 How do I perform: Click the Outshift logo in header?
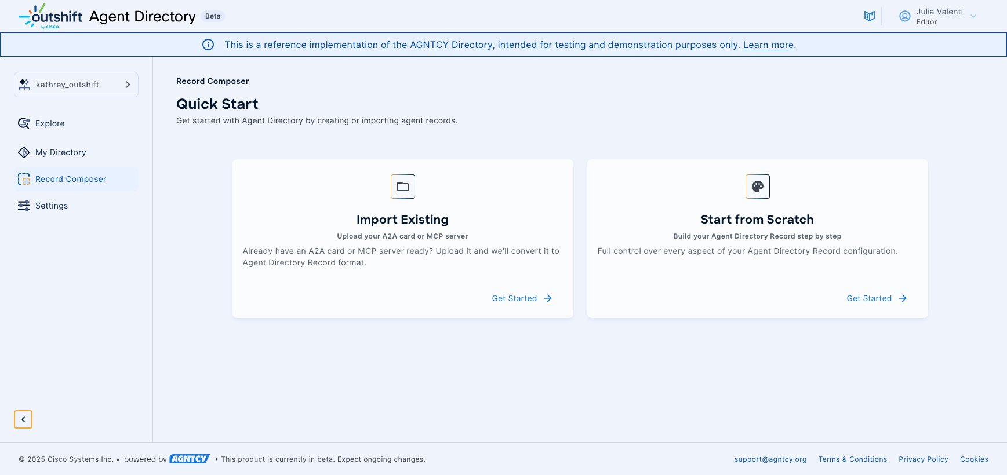pos(50,16)
